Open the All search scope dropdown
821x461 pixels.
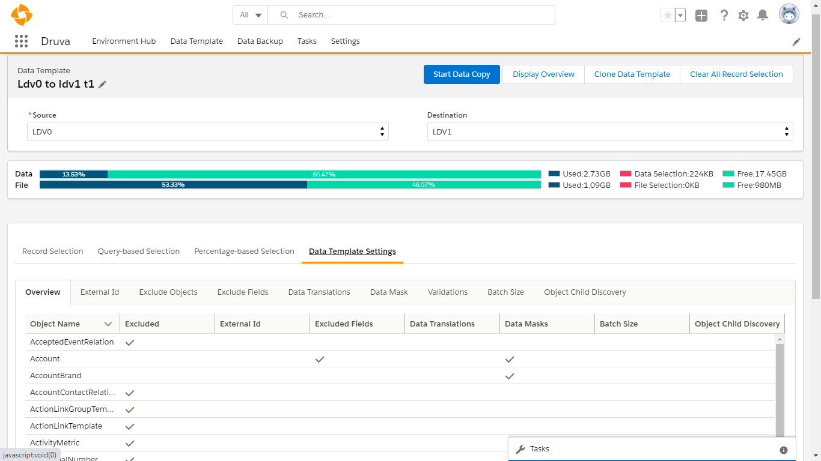click(x=251, y=15)
